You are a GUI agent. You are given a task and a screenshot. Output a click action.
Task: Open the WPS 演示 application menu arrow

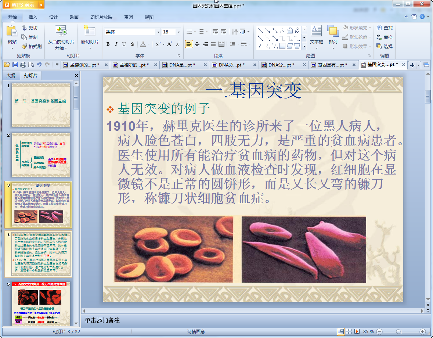point(41,5)
